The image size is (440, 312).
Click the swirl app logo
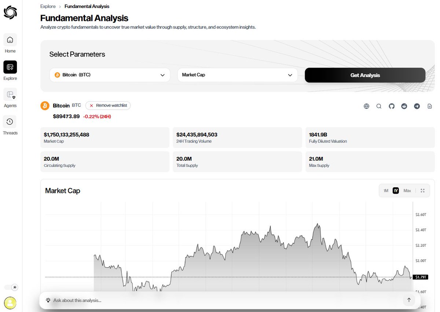click(x=10, y=12)
